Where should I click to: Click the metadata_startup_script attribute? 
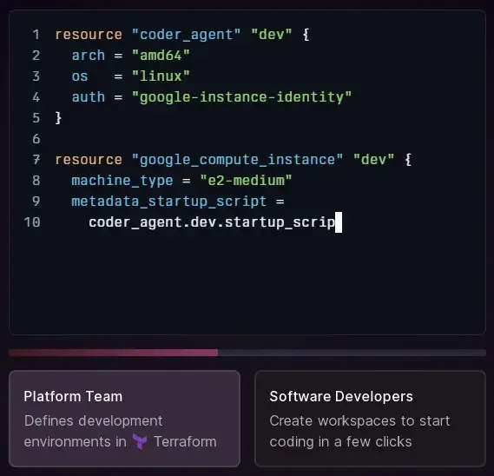tap(169, 202)
